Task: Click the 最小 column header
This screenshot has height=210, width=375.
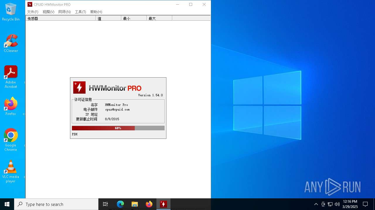Action: click(x=134, y=18)
